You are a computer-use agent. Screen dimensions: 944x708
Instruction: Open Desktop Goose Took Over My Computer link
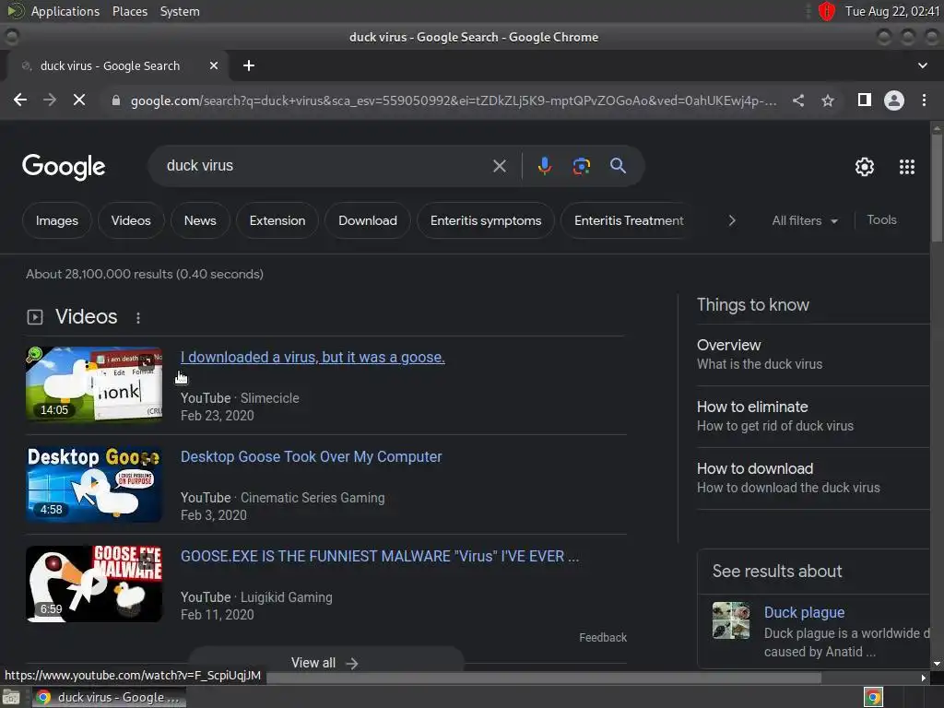coord(312,456)
